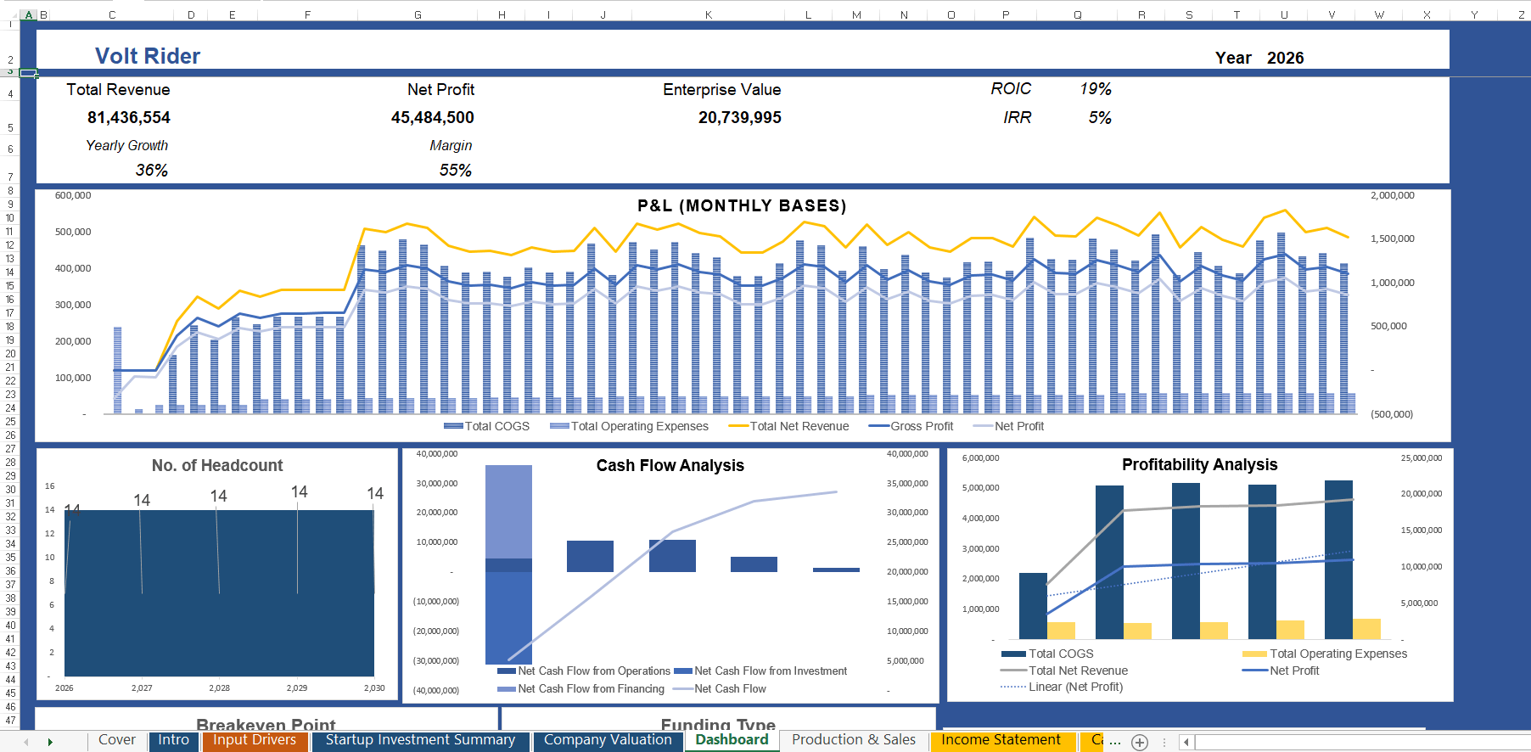Screen dimensions: 1531x752
Task: Select the Year cell showing 2026
Action: click(1285, 58)
